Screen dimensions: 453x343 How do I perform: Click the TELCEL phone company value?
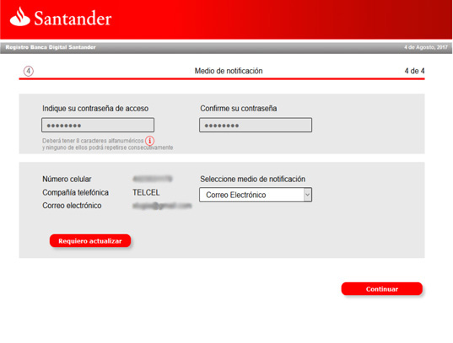[x=146, y=193]
